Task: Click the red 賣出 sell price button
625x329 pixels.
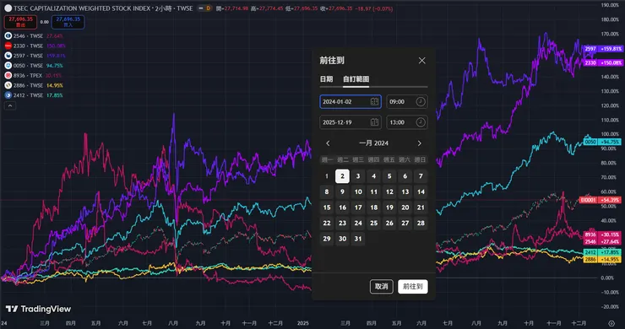Action: pyautogui.click(x=21, y=22)
